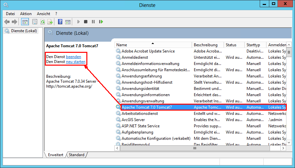
Task: Select the Anwendungsverwaltung service
Action: [x=143, y=101]
